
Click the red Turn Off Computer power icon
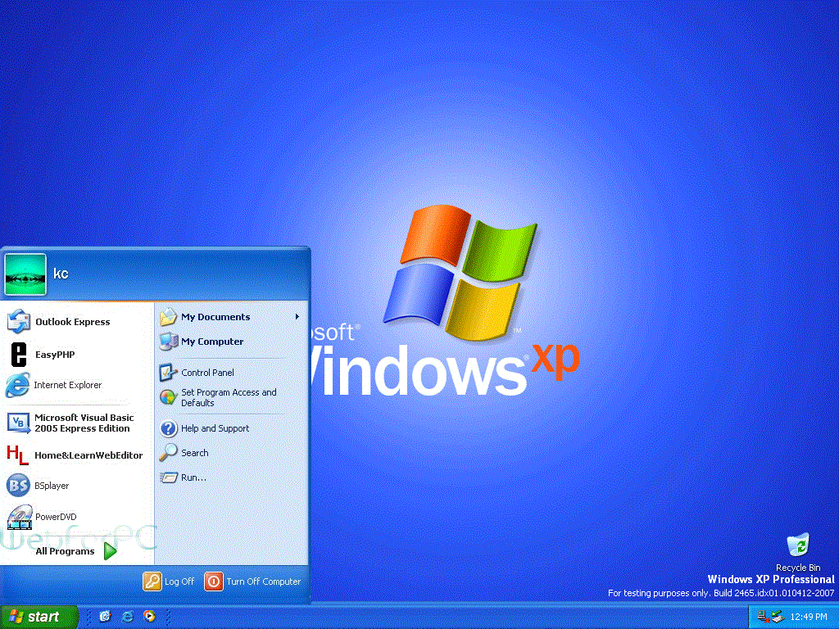[x=214, y=581]
